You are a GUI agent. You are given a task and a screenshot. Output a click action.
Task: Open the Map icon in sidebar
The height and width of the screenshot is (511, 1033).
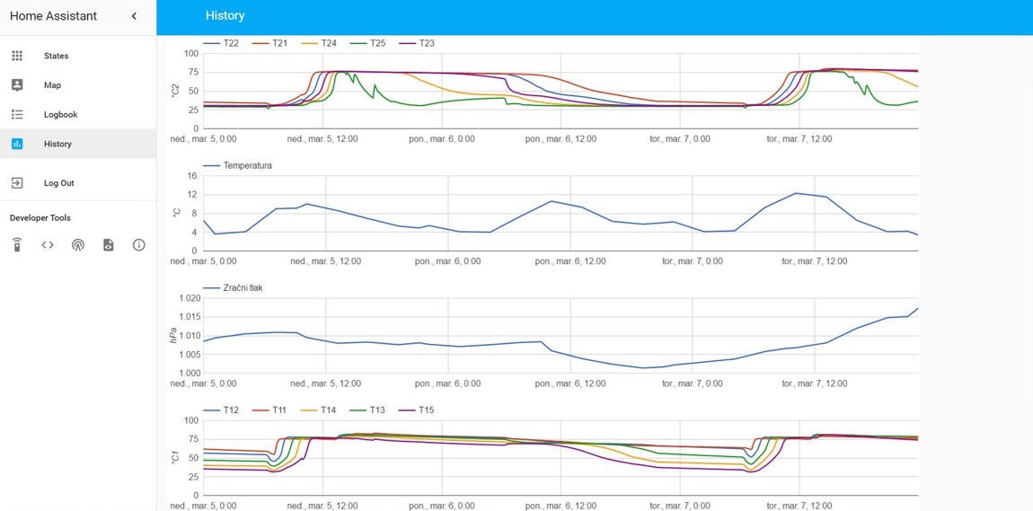[17, 85]
